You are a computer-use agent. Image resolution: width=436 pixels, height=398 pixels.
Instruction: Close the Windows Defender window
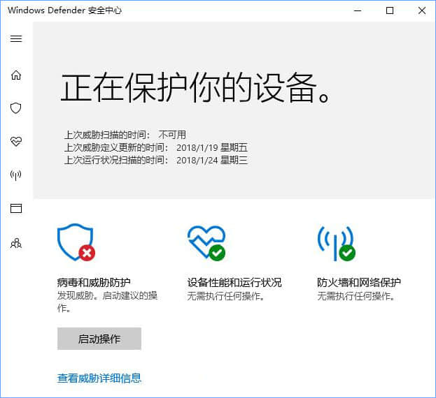tap(422, 10)
